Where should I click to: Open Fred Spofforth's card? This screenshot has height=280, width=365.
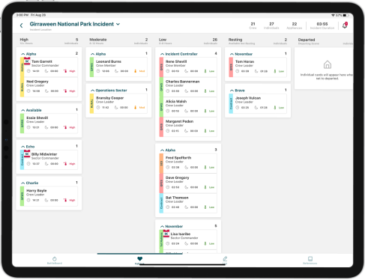coord(188,163)
